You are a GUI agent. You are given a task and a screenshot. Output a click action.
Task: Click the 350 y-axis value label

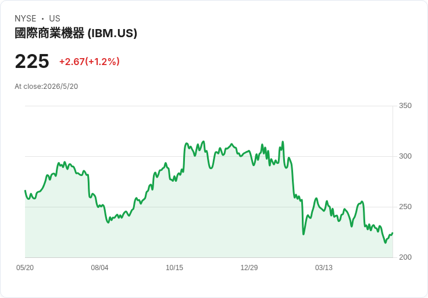[x=405, y=106]
